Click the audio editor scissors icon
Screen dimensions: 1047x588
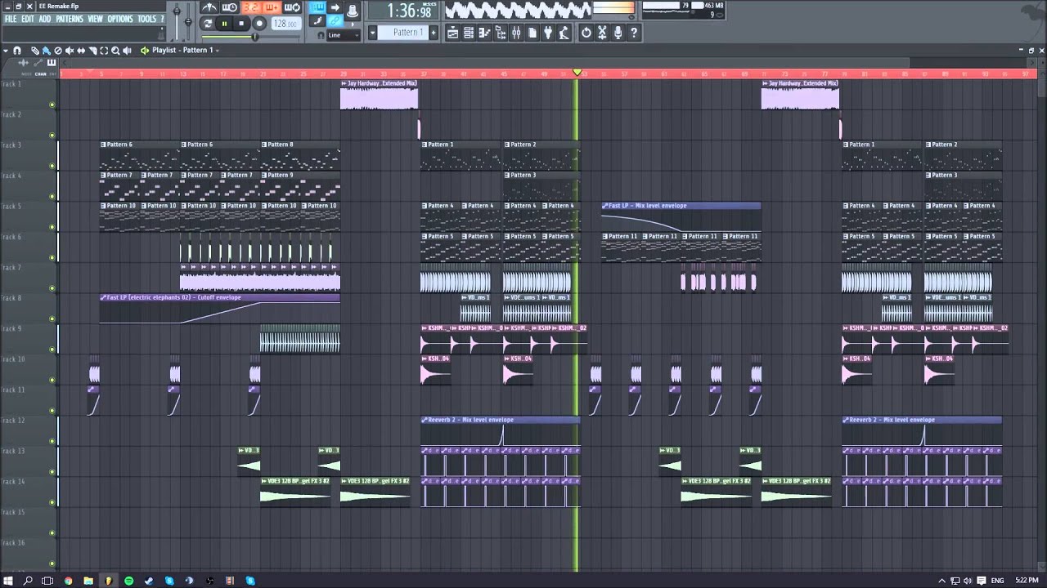coord(602,33)
